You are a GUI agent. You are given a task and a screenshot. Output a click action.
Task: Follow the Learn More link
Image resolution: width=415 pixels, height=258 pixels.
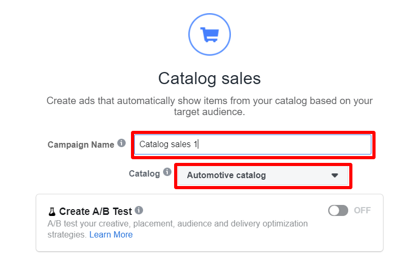[x=111, y=234]
